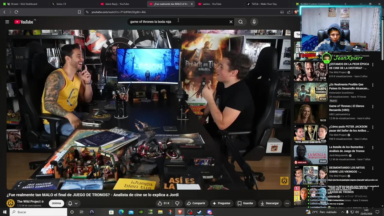
Task: Open options for ¿ESTAMOS EN LA PEOR ÉPOCA video
Action: click(x=373, y=64)
